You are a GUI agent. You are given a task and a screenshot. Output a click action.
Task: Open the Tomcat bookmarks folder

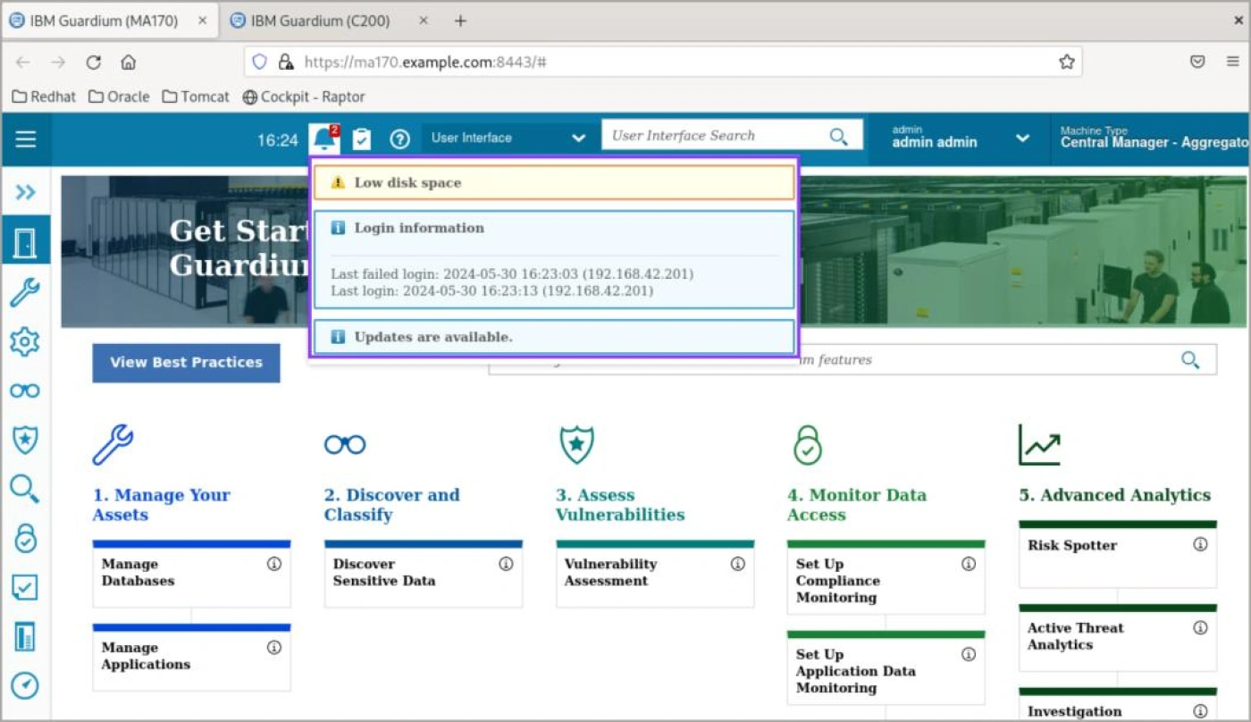pyautogui.click(x=196, y=97)
